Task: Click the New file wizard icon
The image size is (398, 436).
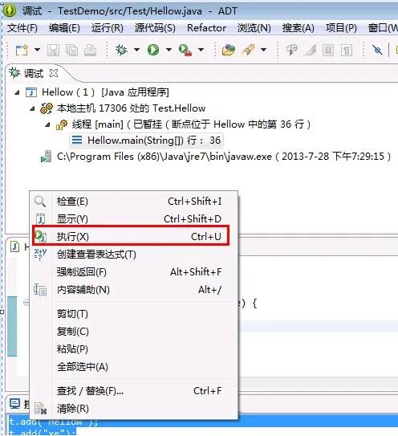Action: click(x=22, y=51)
